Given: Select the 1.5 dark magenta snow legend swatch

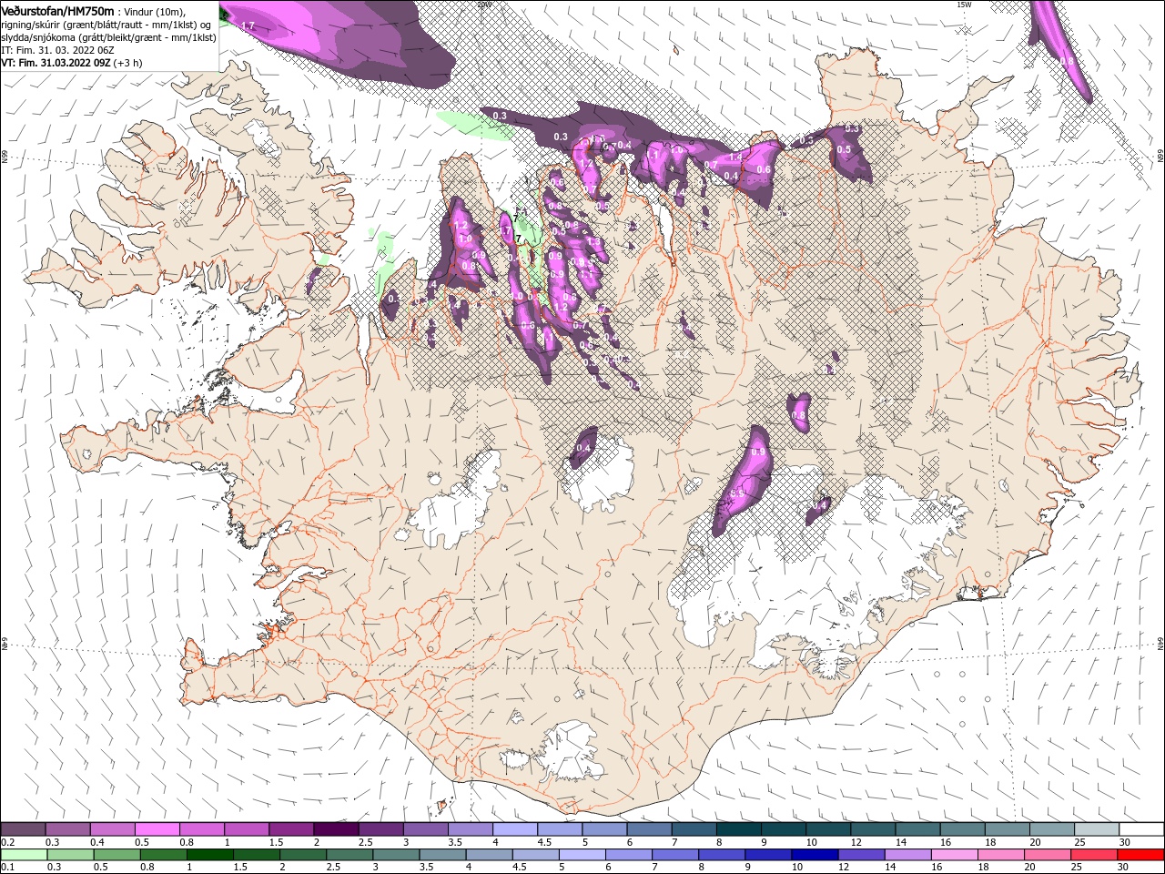Looking at the screenshot, I should click(x=290, y=829).
